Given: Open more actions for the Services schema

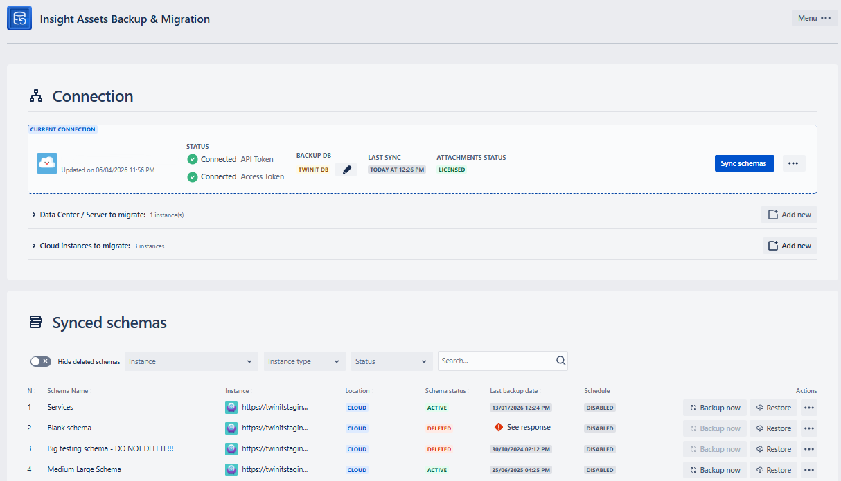Looking at the screenshot, I should coord(809,408).
